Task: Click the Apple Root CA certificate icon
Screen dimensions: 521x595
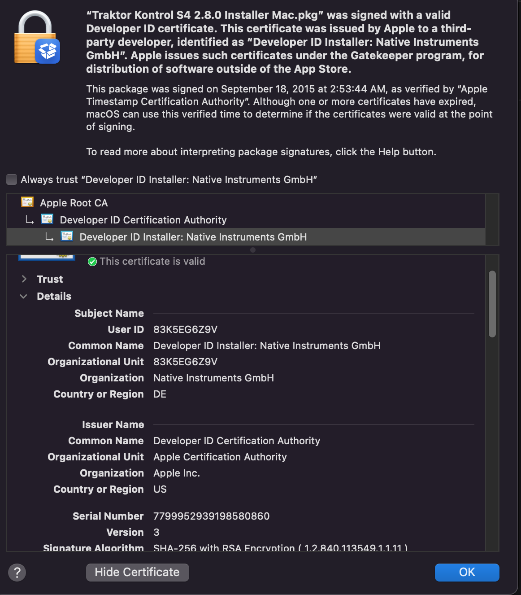Action: [27, 202]
